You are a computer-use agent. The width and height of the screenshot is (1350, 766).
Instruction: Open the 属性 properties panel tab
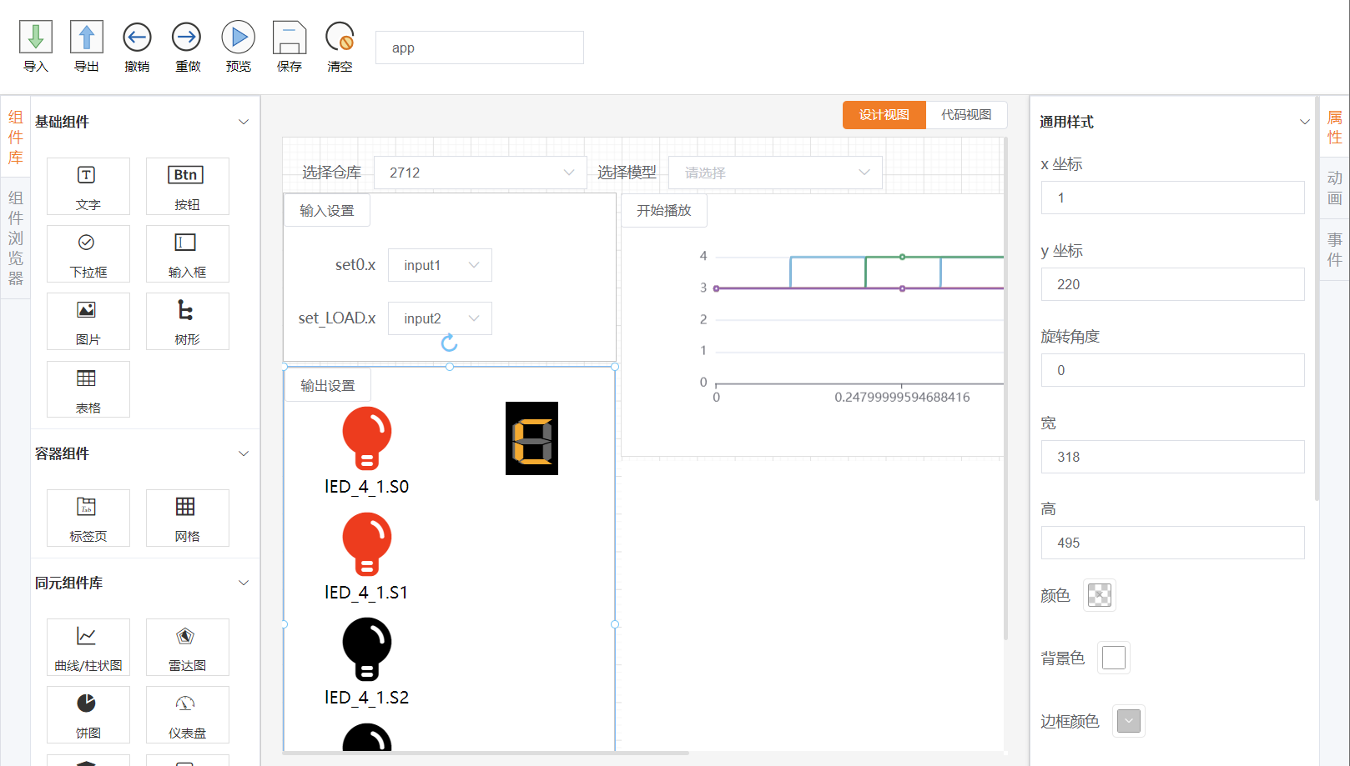click(x=1335, y=124)
